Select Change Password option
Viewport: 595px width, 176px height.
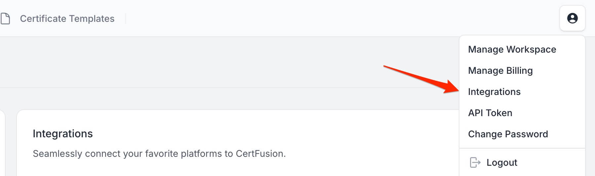[508, 134]
